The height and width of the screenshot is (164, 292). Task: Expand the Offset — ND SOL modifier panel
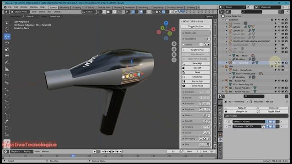tap(226, 122)
